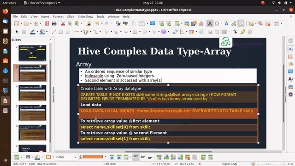Click the Insert Hyperlink icon
Viewport: 295px width, 166px height.
[234, 24]
